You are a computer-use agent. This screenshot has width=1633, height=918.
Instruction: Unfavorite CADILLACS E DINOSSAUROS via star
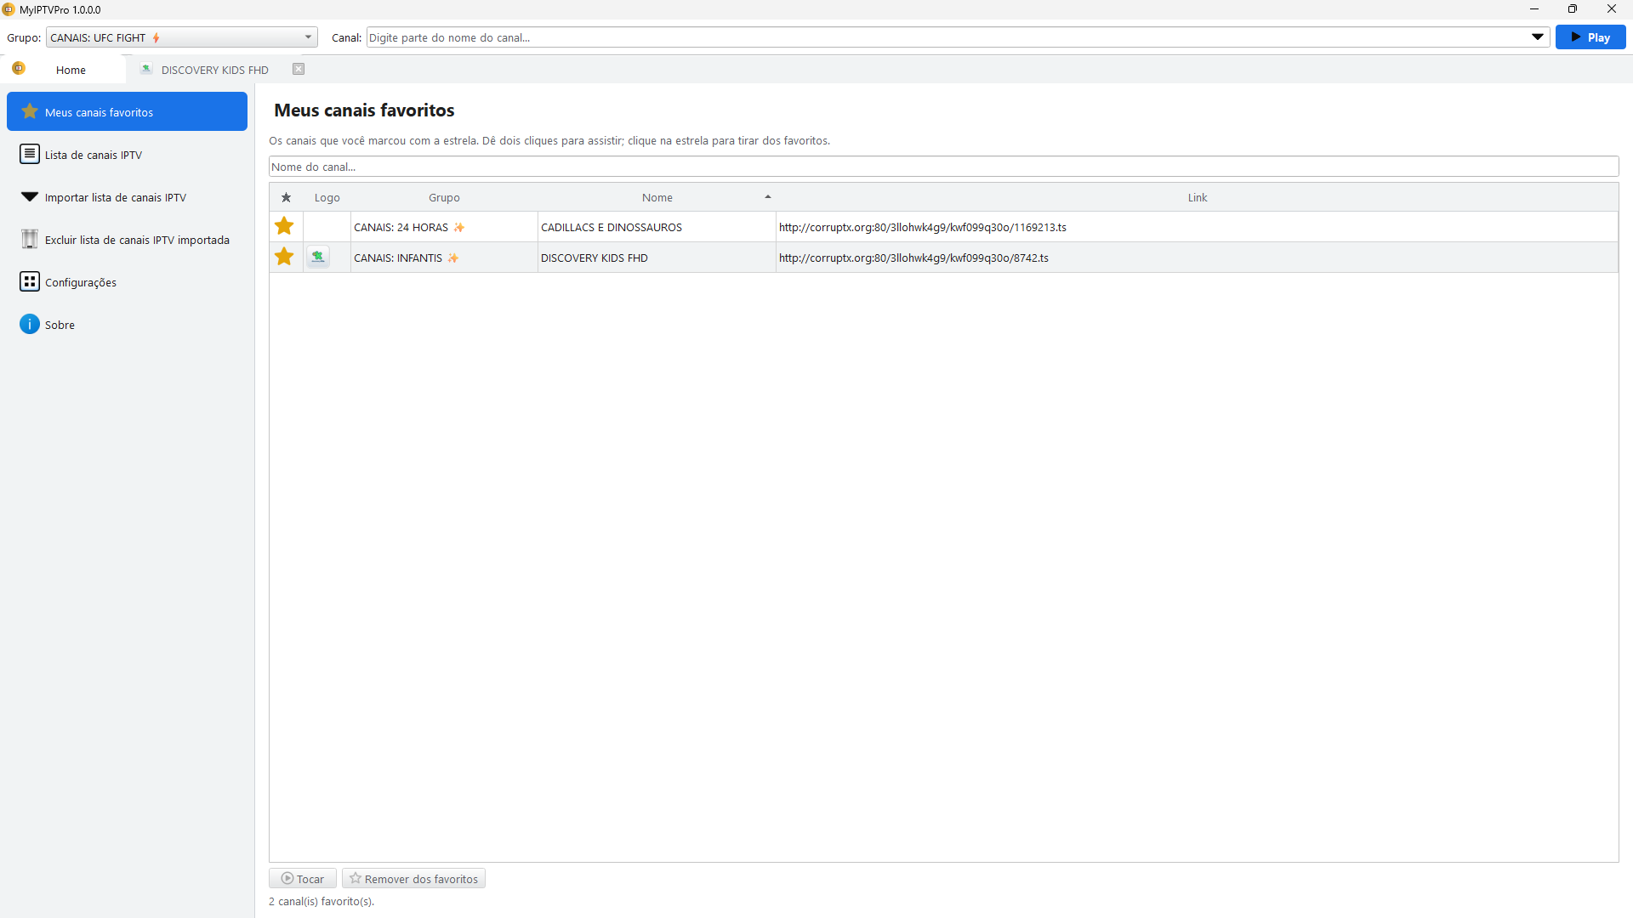tap(284, 226)
